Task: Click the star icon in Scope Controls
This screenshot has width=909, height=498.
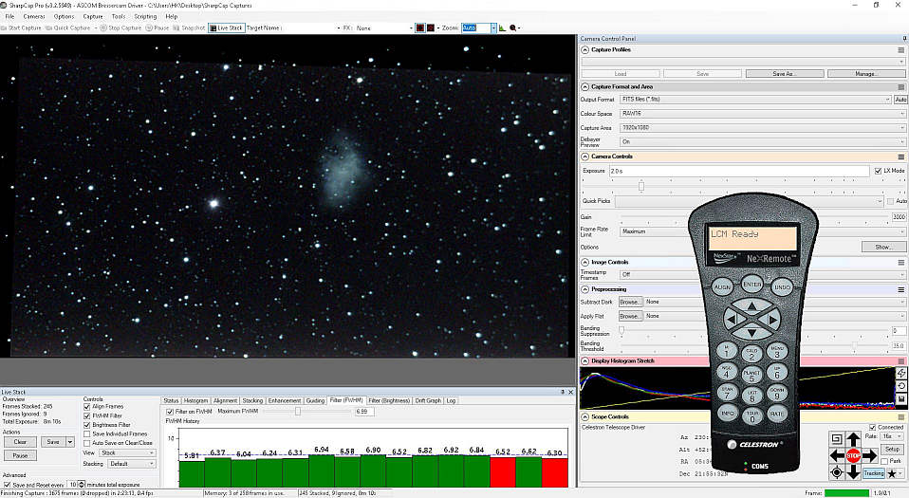Action: tap(892, 473)
